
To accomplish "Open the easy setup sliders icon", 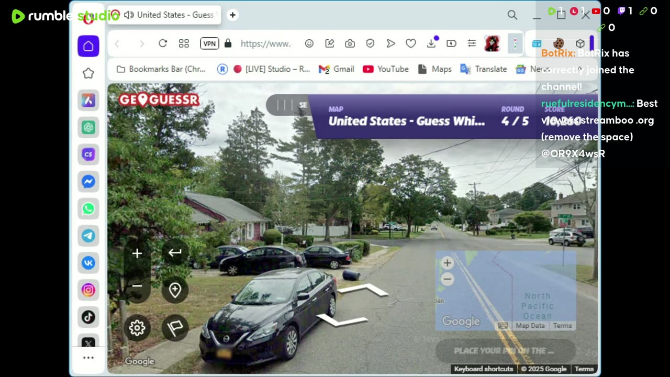I will point(472,43).
